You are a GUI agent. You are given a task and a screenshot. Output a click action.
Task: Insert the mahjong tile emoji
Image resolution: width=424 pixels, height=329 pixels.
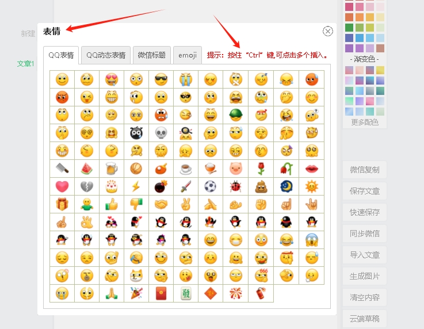click(x=186, y=293)
